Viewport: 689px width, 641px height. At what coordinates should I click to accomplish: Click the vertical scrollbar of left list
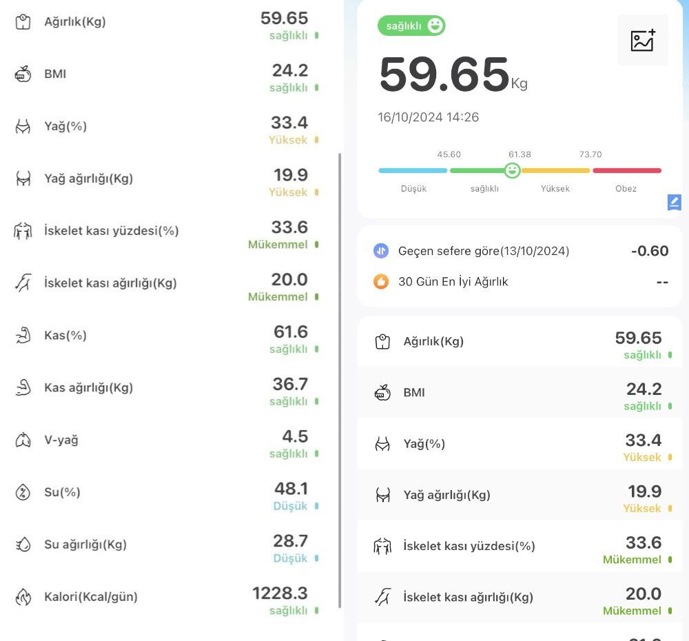[340, 379]
